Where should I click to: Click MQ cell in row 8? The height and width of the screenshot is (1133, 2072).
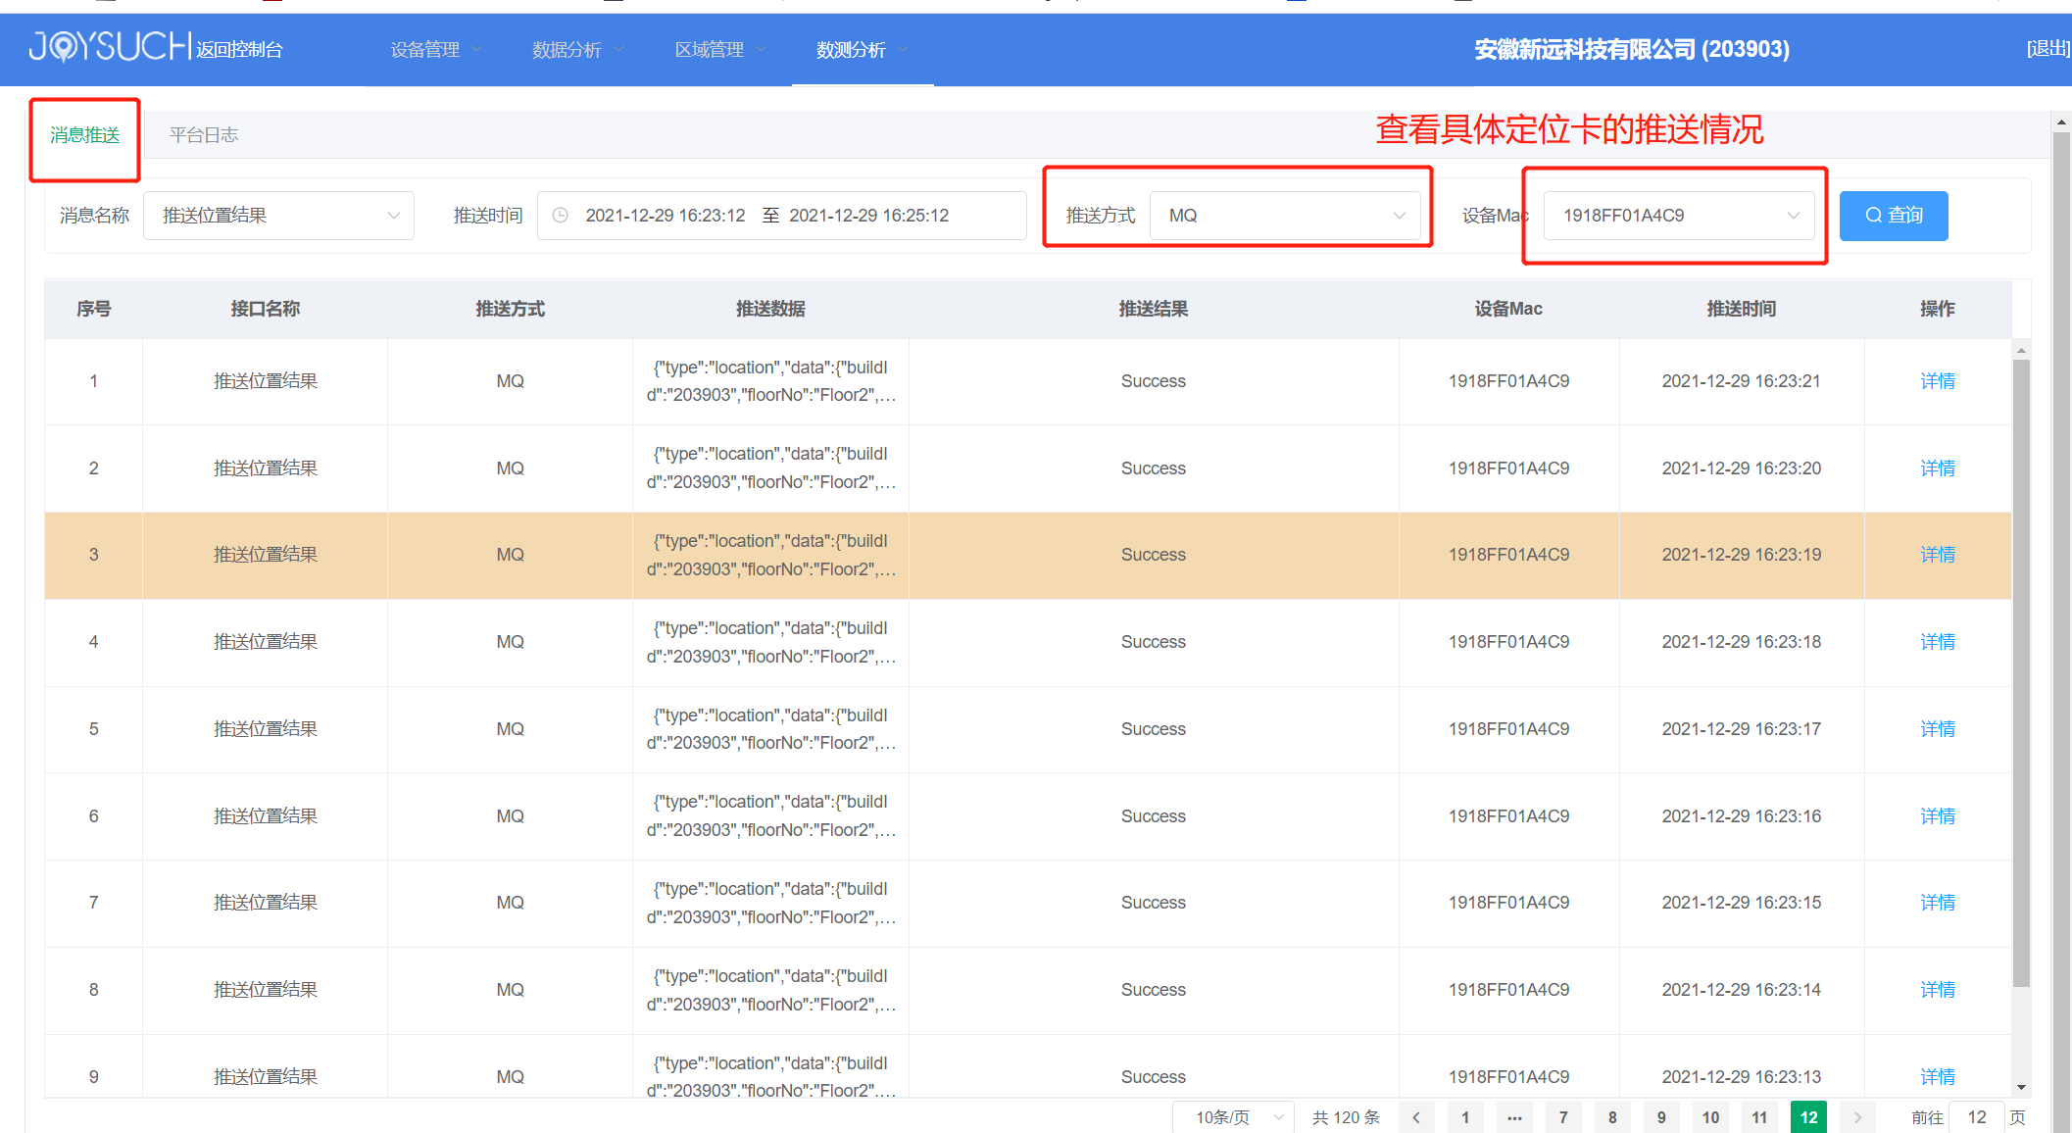(510, 990)
